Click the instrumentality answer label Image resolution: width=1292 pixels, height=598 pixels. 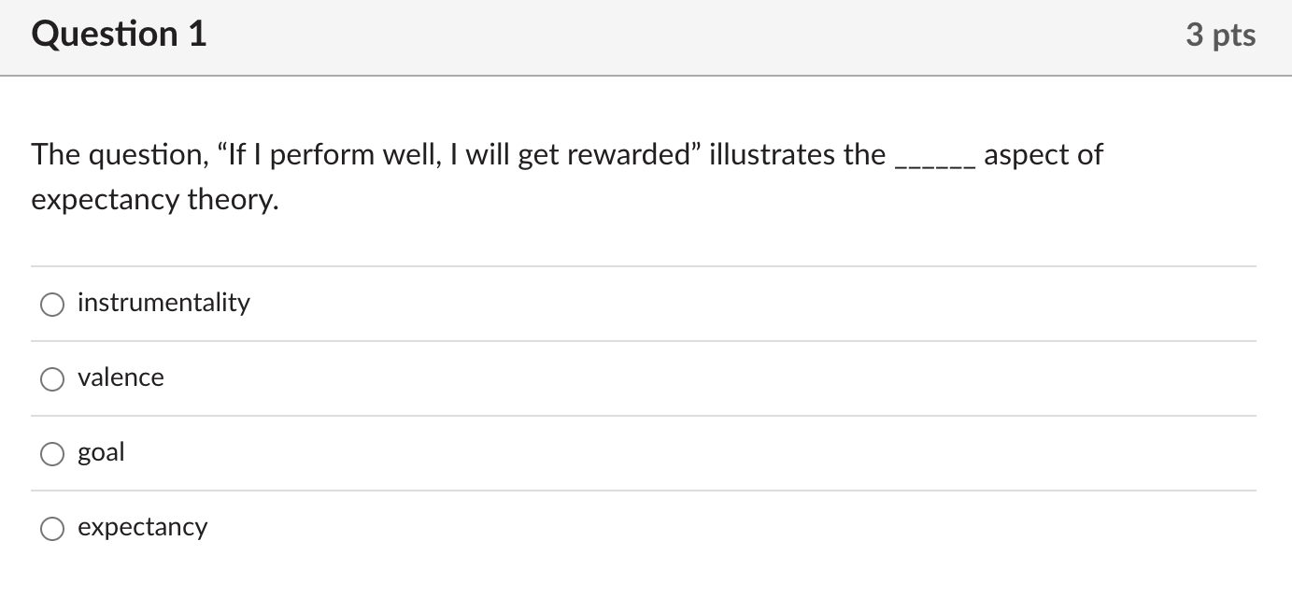click(163, 303)
